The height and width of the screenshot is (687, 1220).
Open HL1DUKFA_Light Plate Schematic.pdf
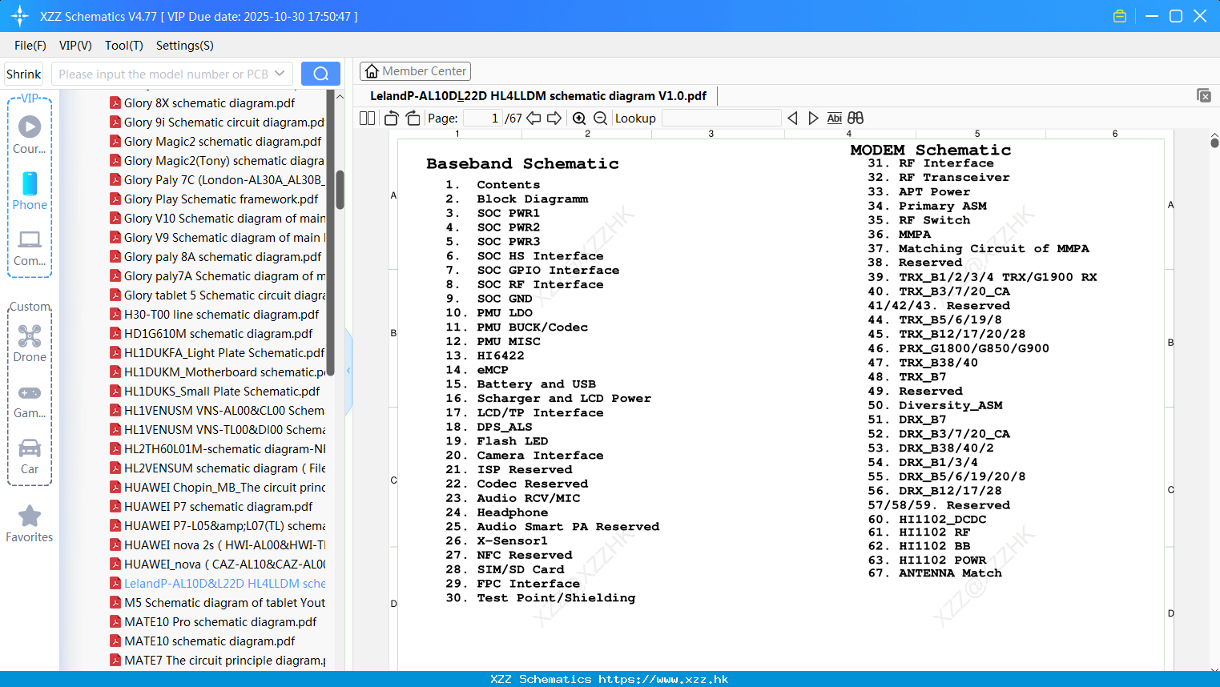217,352
